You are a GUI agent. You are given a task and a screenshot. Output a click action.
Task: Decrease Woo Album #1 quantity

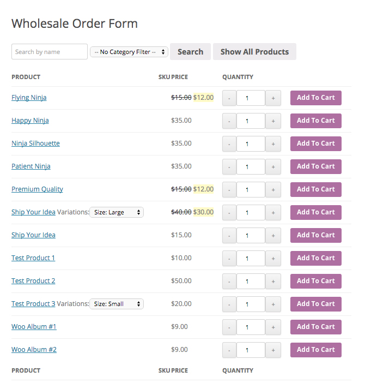click(x=229, y=327)
